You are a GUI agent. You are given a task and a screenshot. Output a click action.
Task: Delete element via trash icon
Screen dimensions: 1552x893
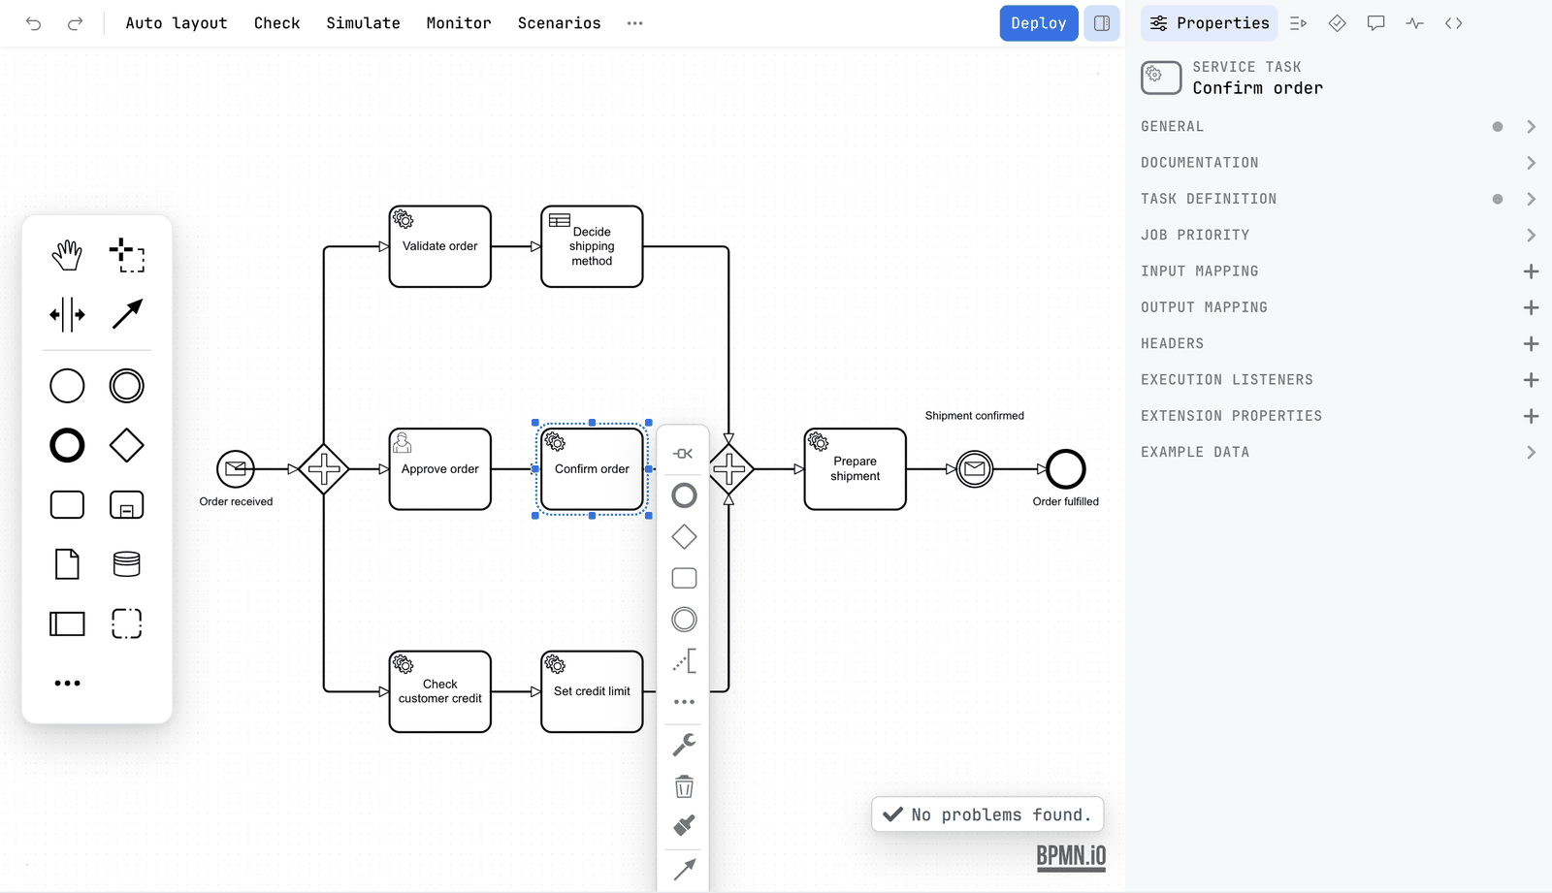coord(684,786)
